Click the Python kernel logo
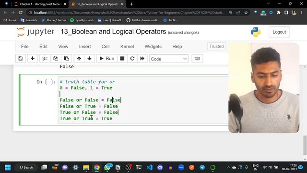Viewport: 307px width, 173px height. (256, 32)
